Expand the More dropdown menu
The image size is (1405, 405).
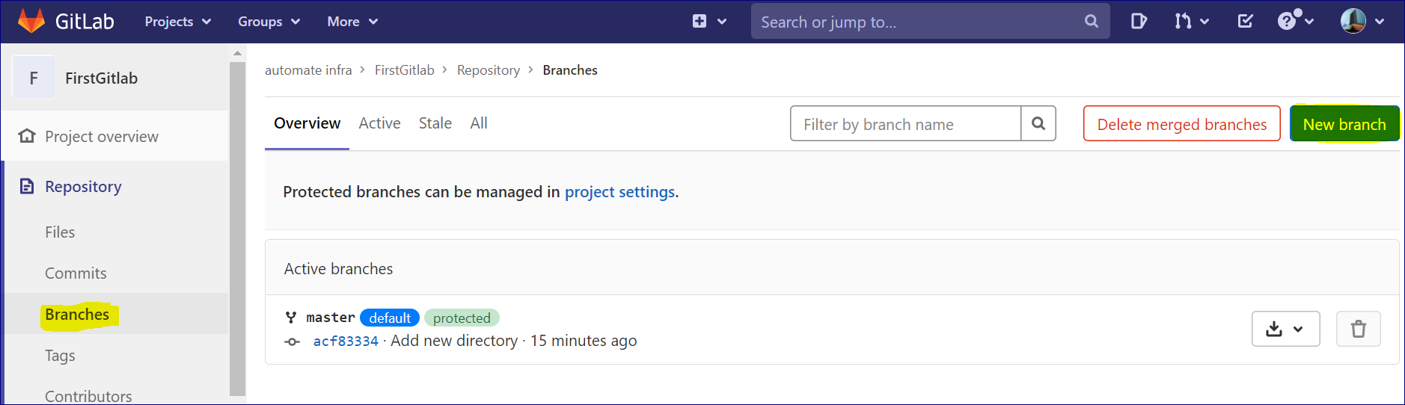352,22
